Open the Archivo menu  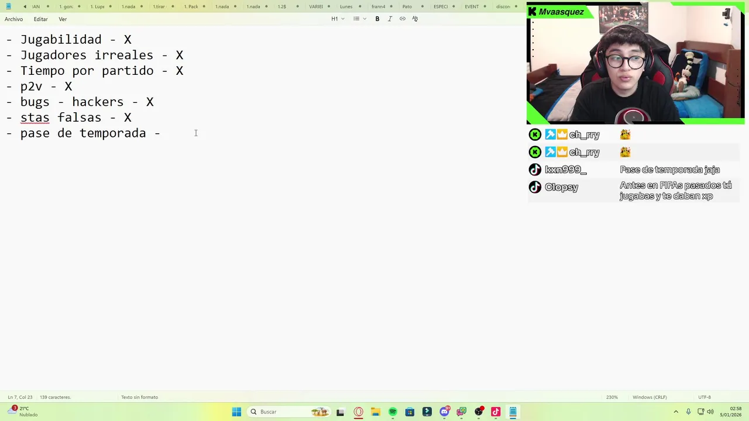point(13,19)
